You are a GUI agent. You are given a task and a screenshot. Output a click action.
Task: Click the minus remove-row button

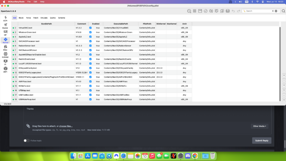click(284, 80)
